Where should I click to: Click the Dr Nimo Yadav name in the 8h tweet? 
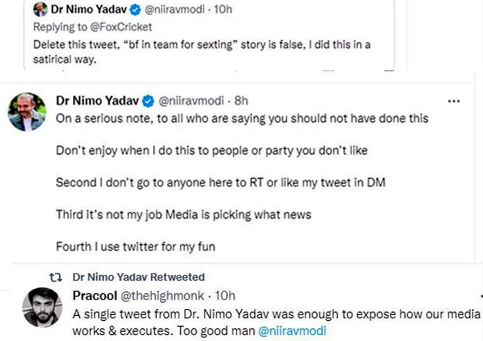pos(97,101)
